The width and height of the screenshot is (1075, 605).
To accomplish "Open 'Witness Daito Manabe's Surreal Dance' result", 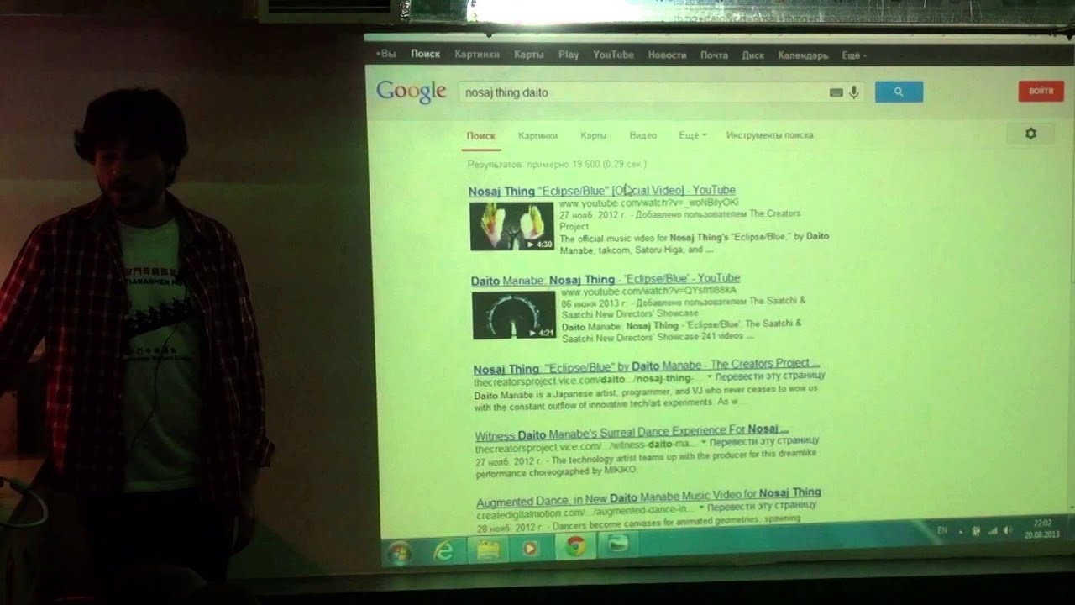I will (632, 434).
